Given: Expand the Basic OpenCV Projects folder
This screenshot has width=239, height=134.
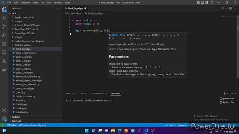Looking at the screenshot, I should pyautogui.click(x=26, y=29).
